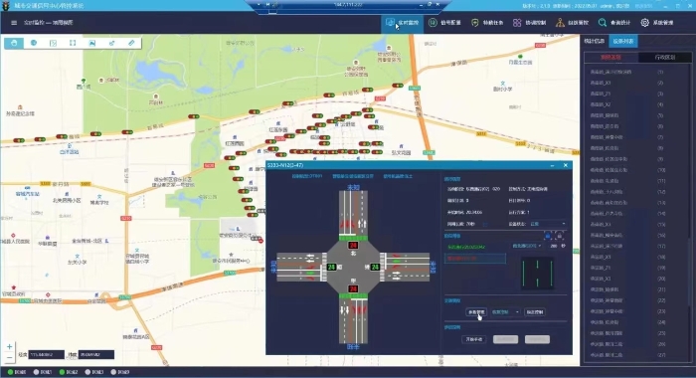
Task: Click the longitude coordinate input field
Action: point(46,354)
